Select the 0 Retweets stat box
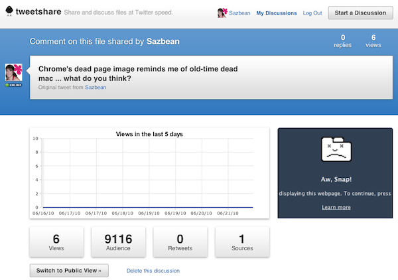Image resolution: width=398 pixels, height=280 pixels. (180, 242)
